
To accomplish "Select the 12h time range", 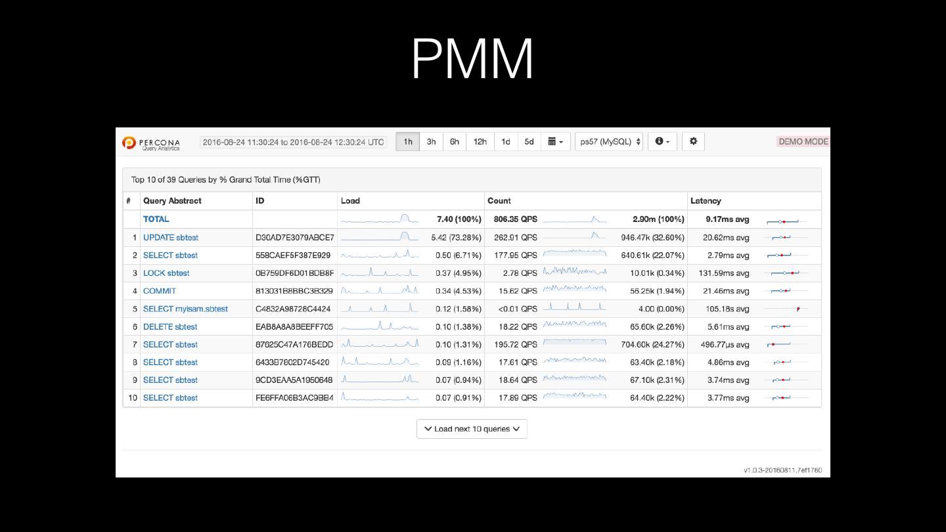I will pyautogui.click(x=480, y=141).
